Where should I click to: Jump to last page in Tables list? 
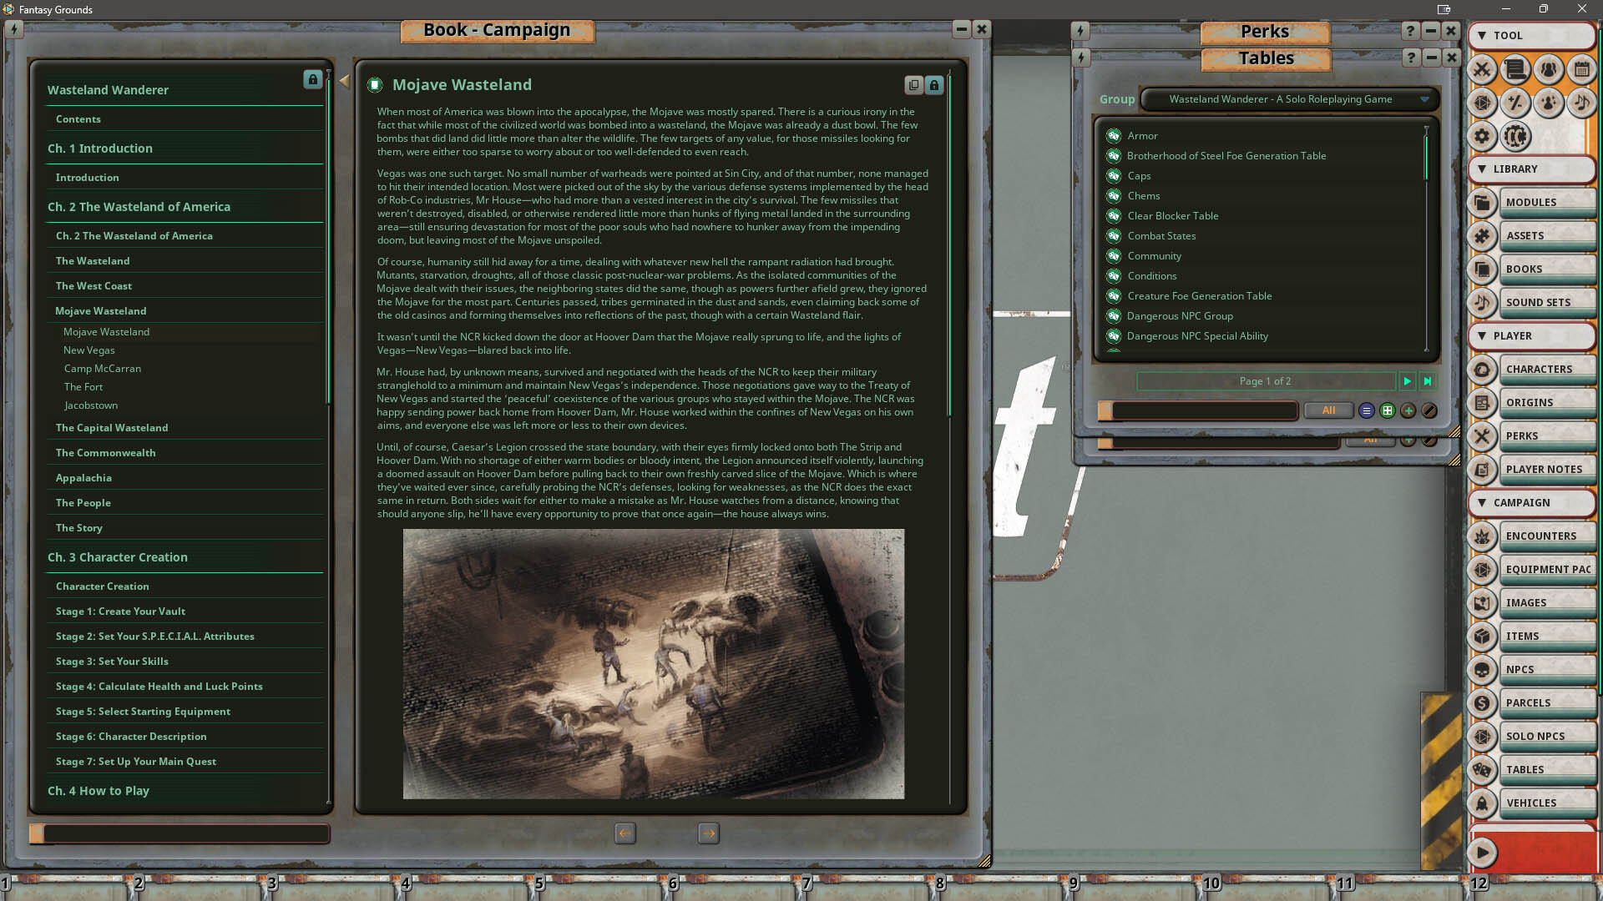(1428, 381)
